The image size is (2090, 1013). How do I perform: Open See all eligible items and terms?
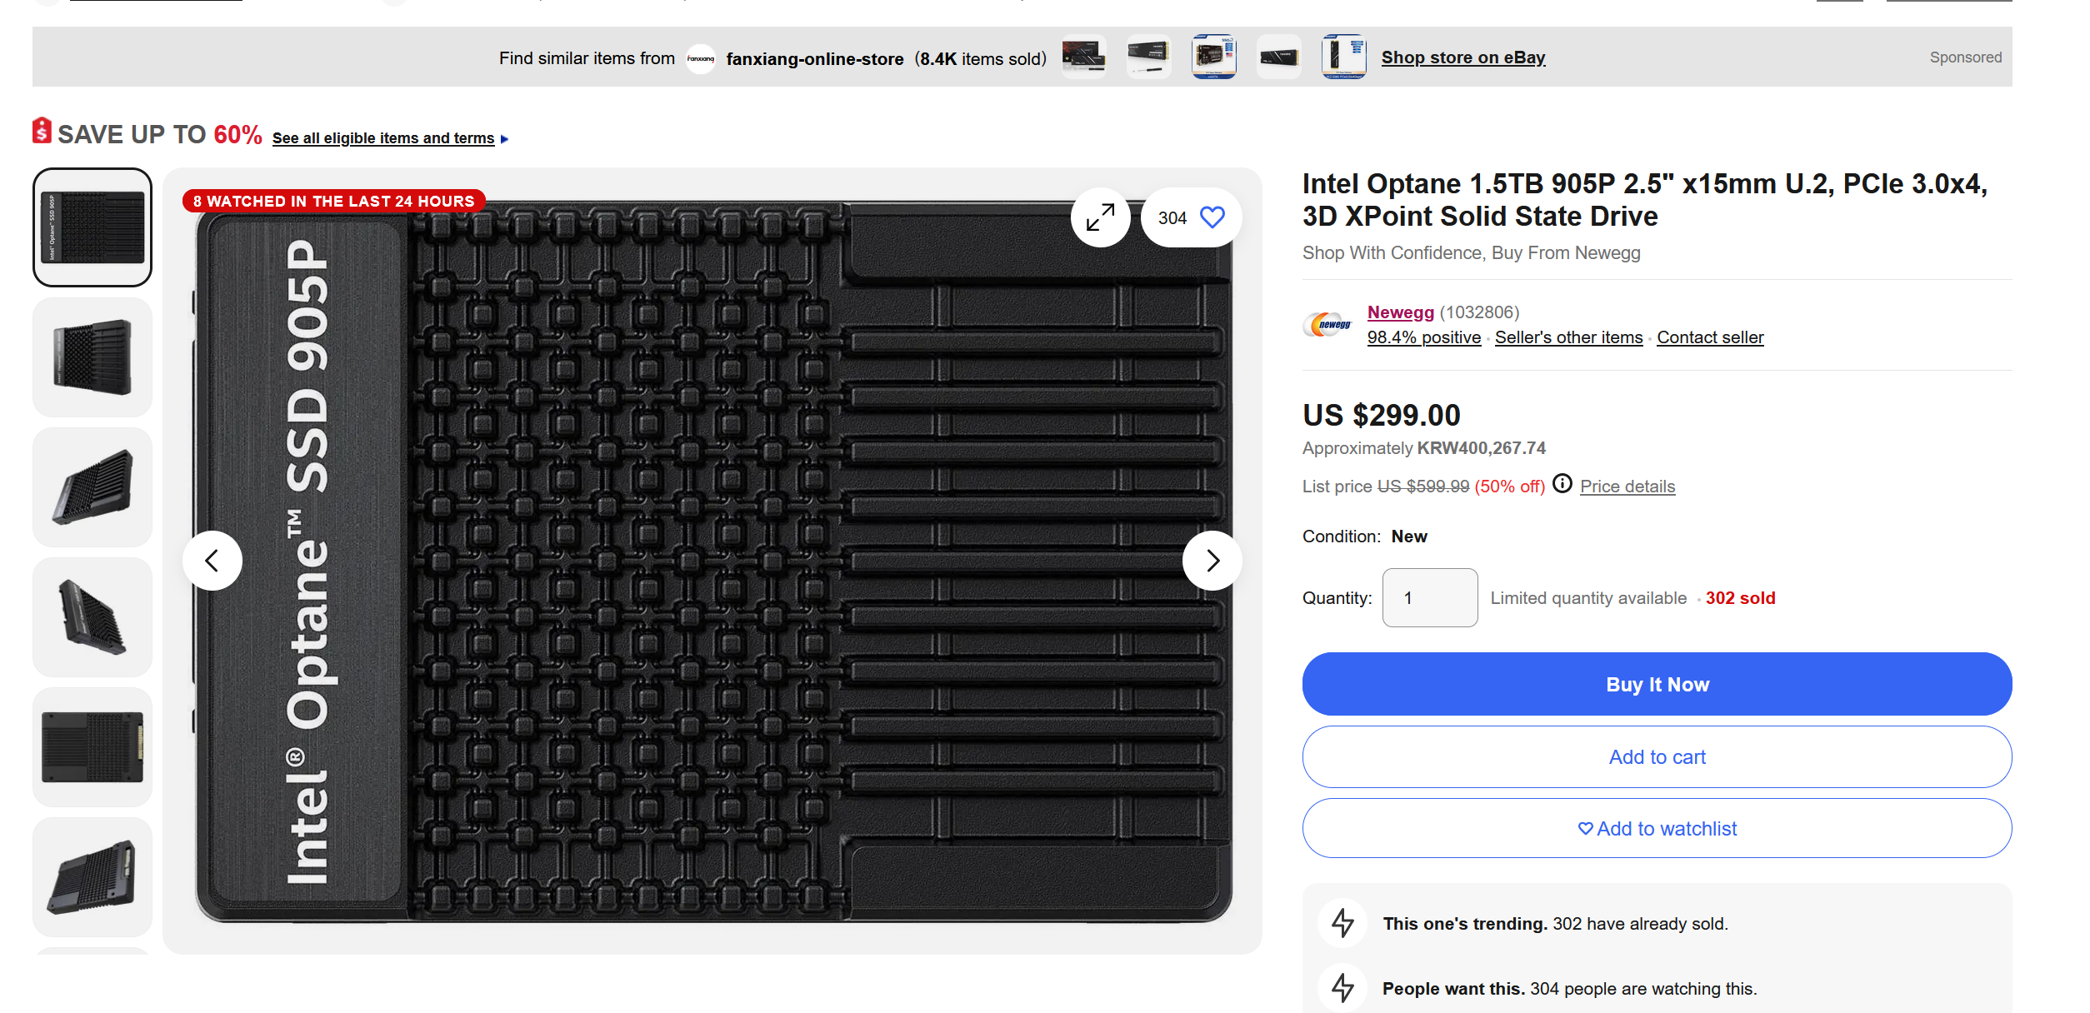click(x=383, y=138)
